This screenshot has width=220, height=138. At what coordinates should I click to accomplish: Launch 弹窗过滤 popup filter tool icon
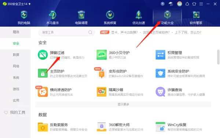(x=43, y=55)
